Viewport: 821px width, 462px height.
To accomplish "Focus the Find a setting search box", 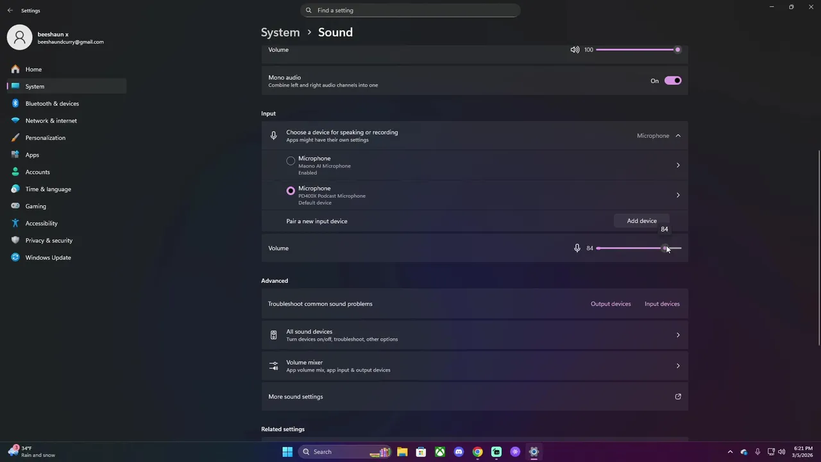I will pos(410,10).
